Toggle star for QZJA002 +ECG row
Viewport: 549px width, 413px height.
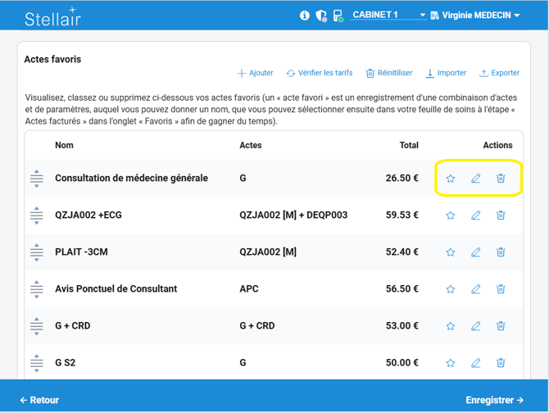point(450,216)
